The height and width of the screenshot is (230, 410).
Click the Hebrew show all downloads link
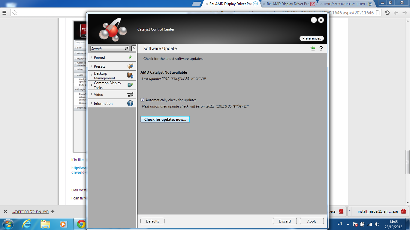click(x=30, y=211)
